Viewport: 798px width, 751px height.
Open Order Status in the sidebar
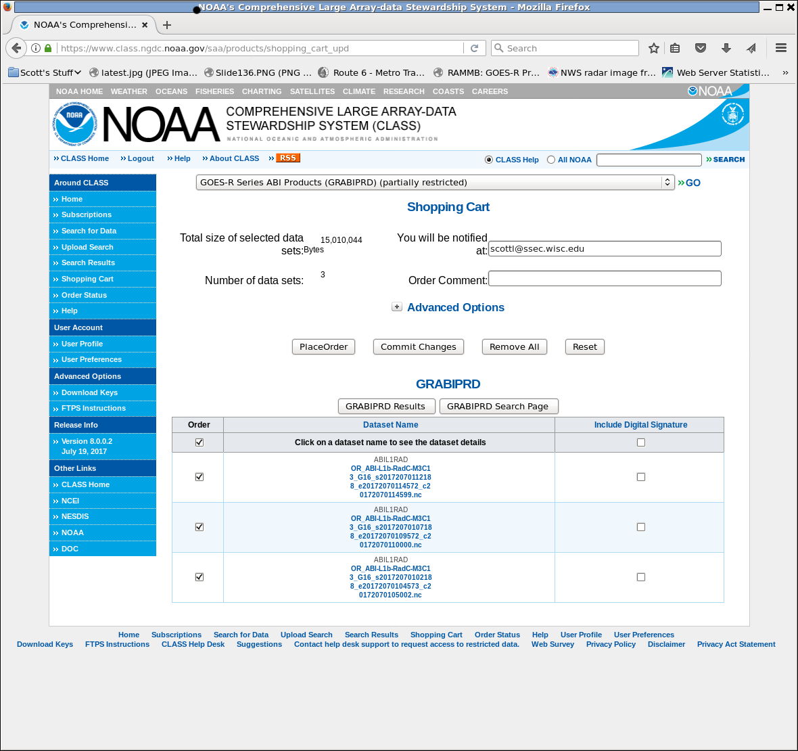click(84, 295)
